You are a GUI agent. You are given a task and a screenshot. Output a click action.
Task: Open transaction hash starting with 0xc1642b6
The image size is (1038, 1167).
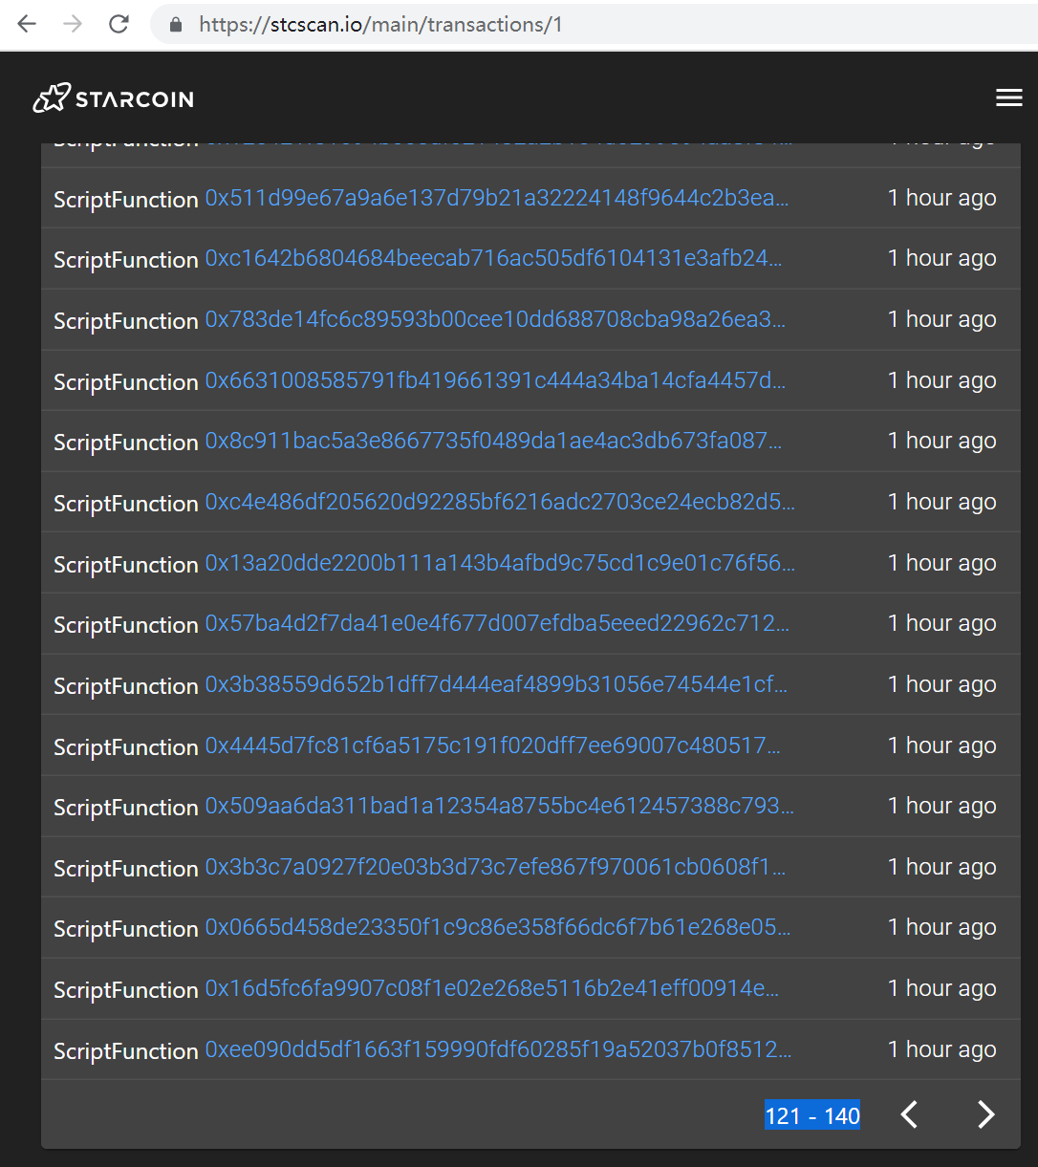pos(494,258)
